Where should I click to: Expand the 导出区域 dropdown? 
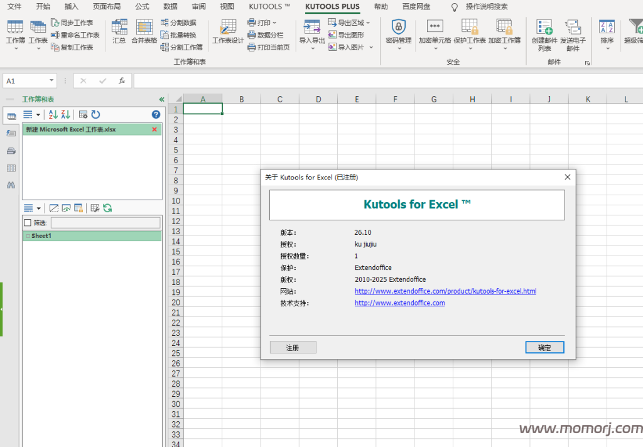pyautogui.click(x=367, y=23)
